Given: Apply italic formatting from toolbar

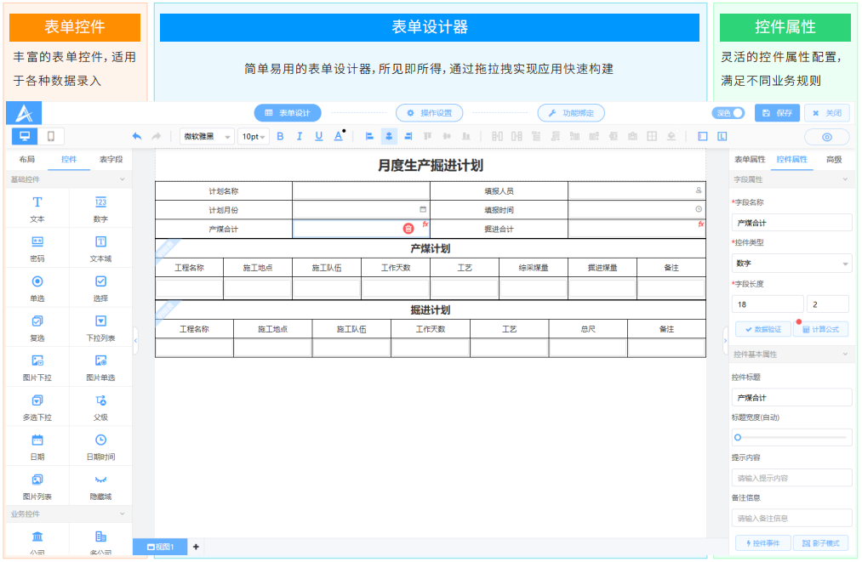Looking at the screenshot, I should (300, 136).
